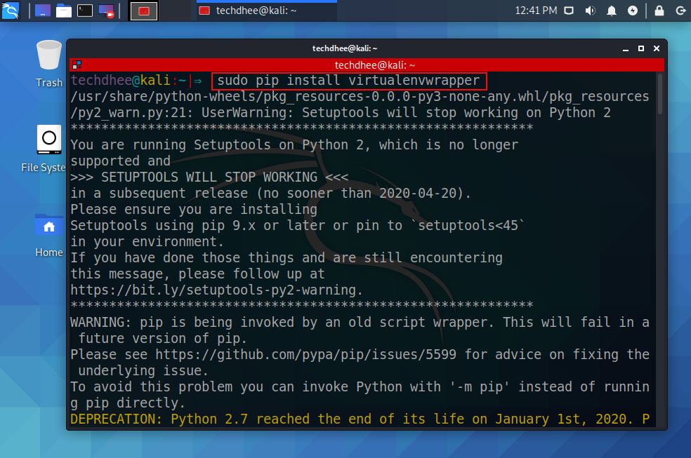
Task: Click the logout icon in the panel
Action: (x=681, y=11)
